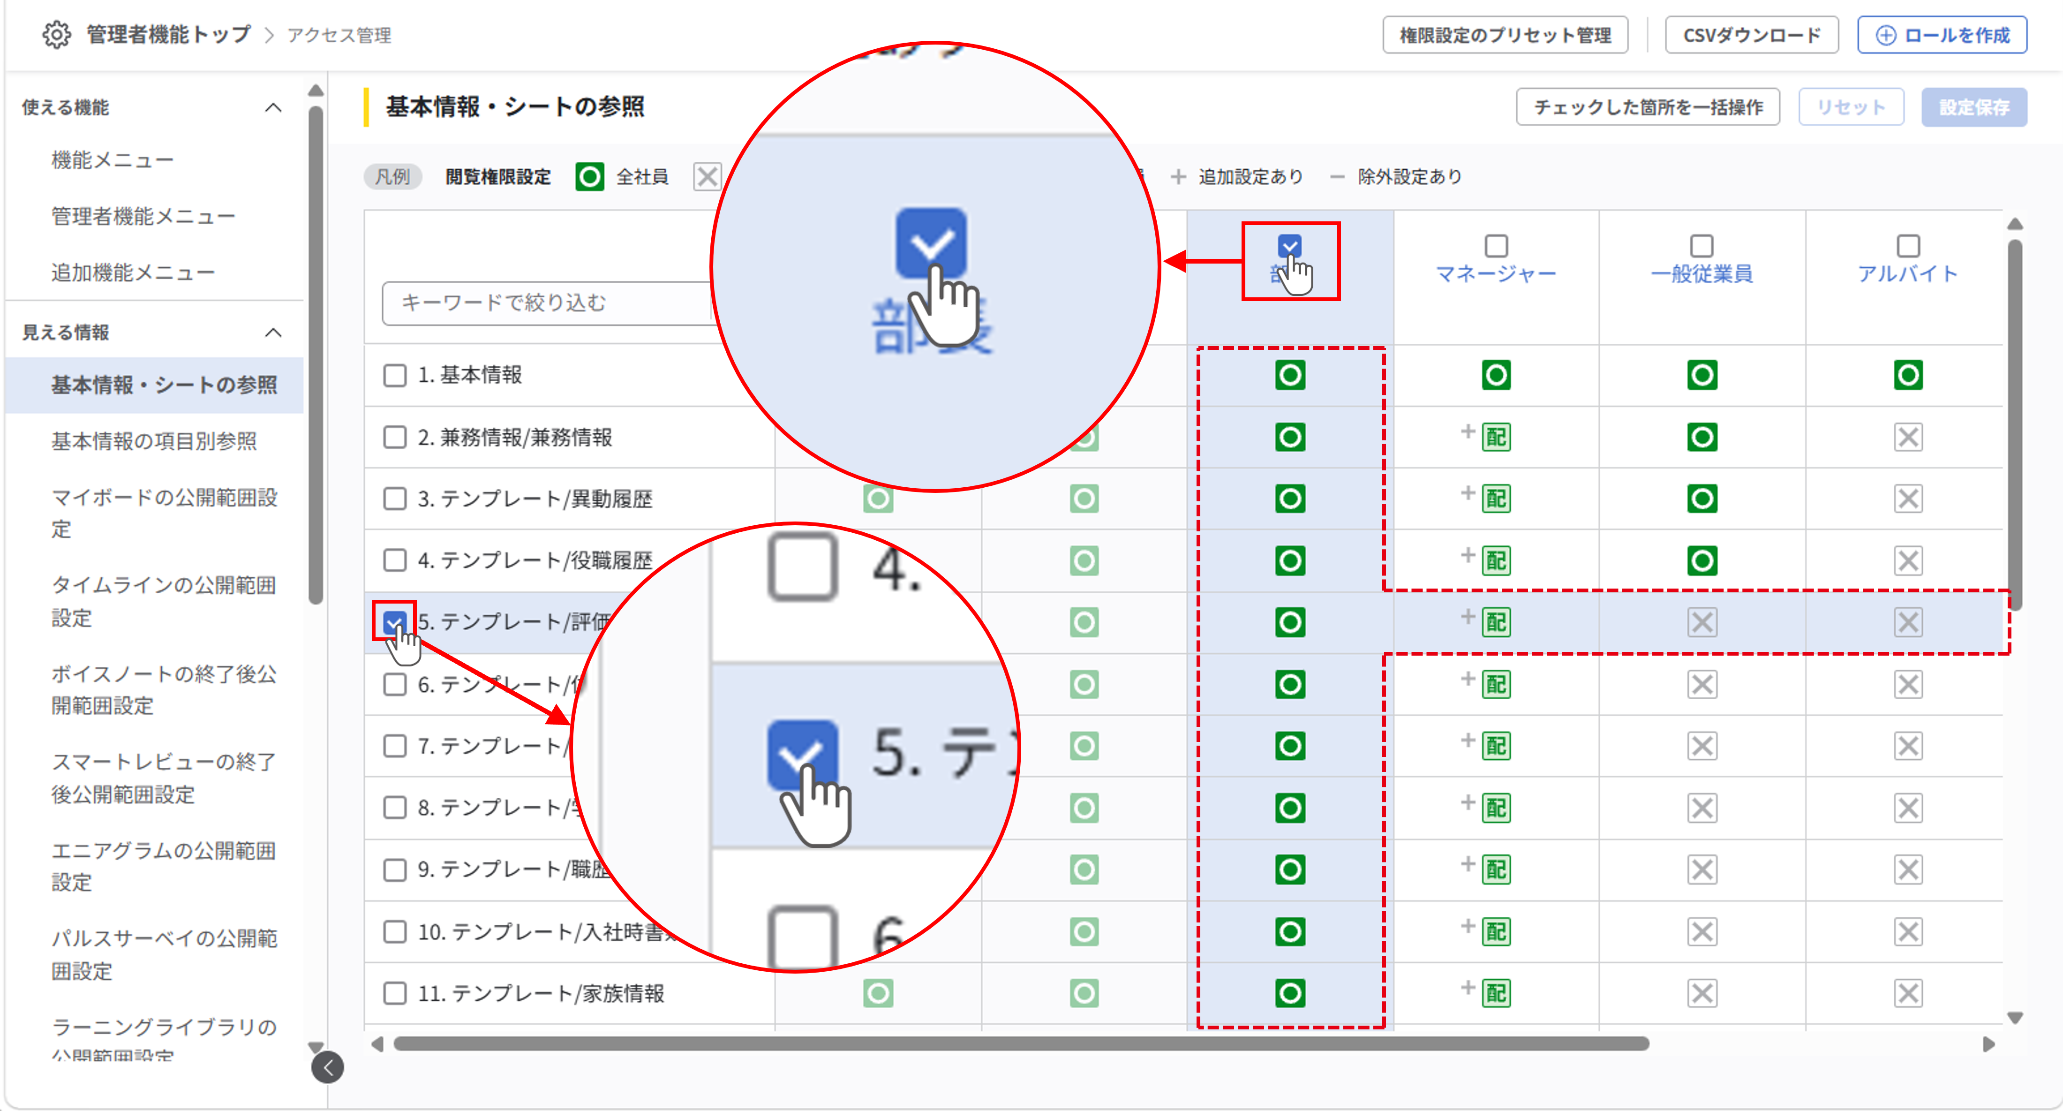2063x1111 pixels.
Task: Go to 管理者機能トップ breadcrumb link
Action: coord(168,35)
